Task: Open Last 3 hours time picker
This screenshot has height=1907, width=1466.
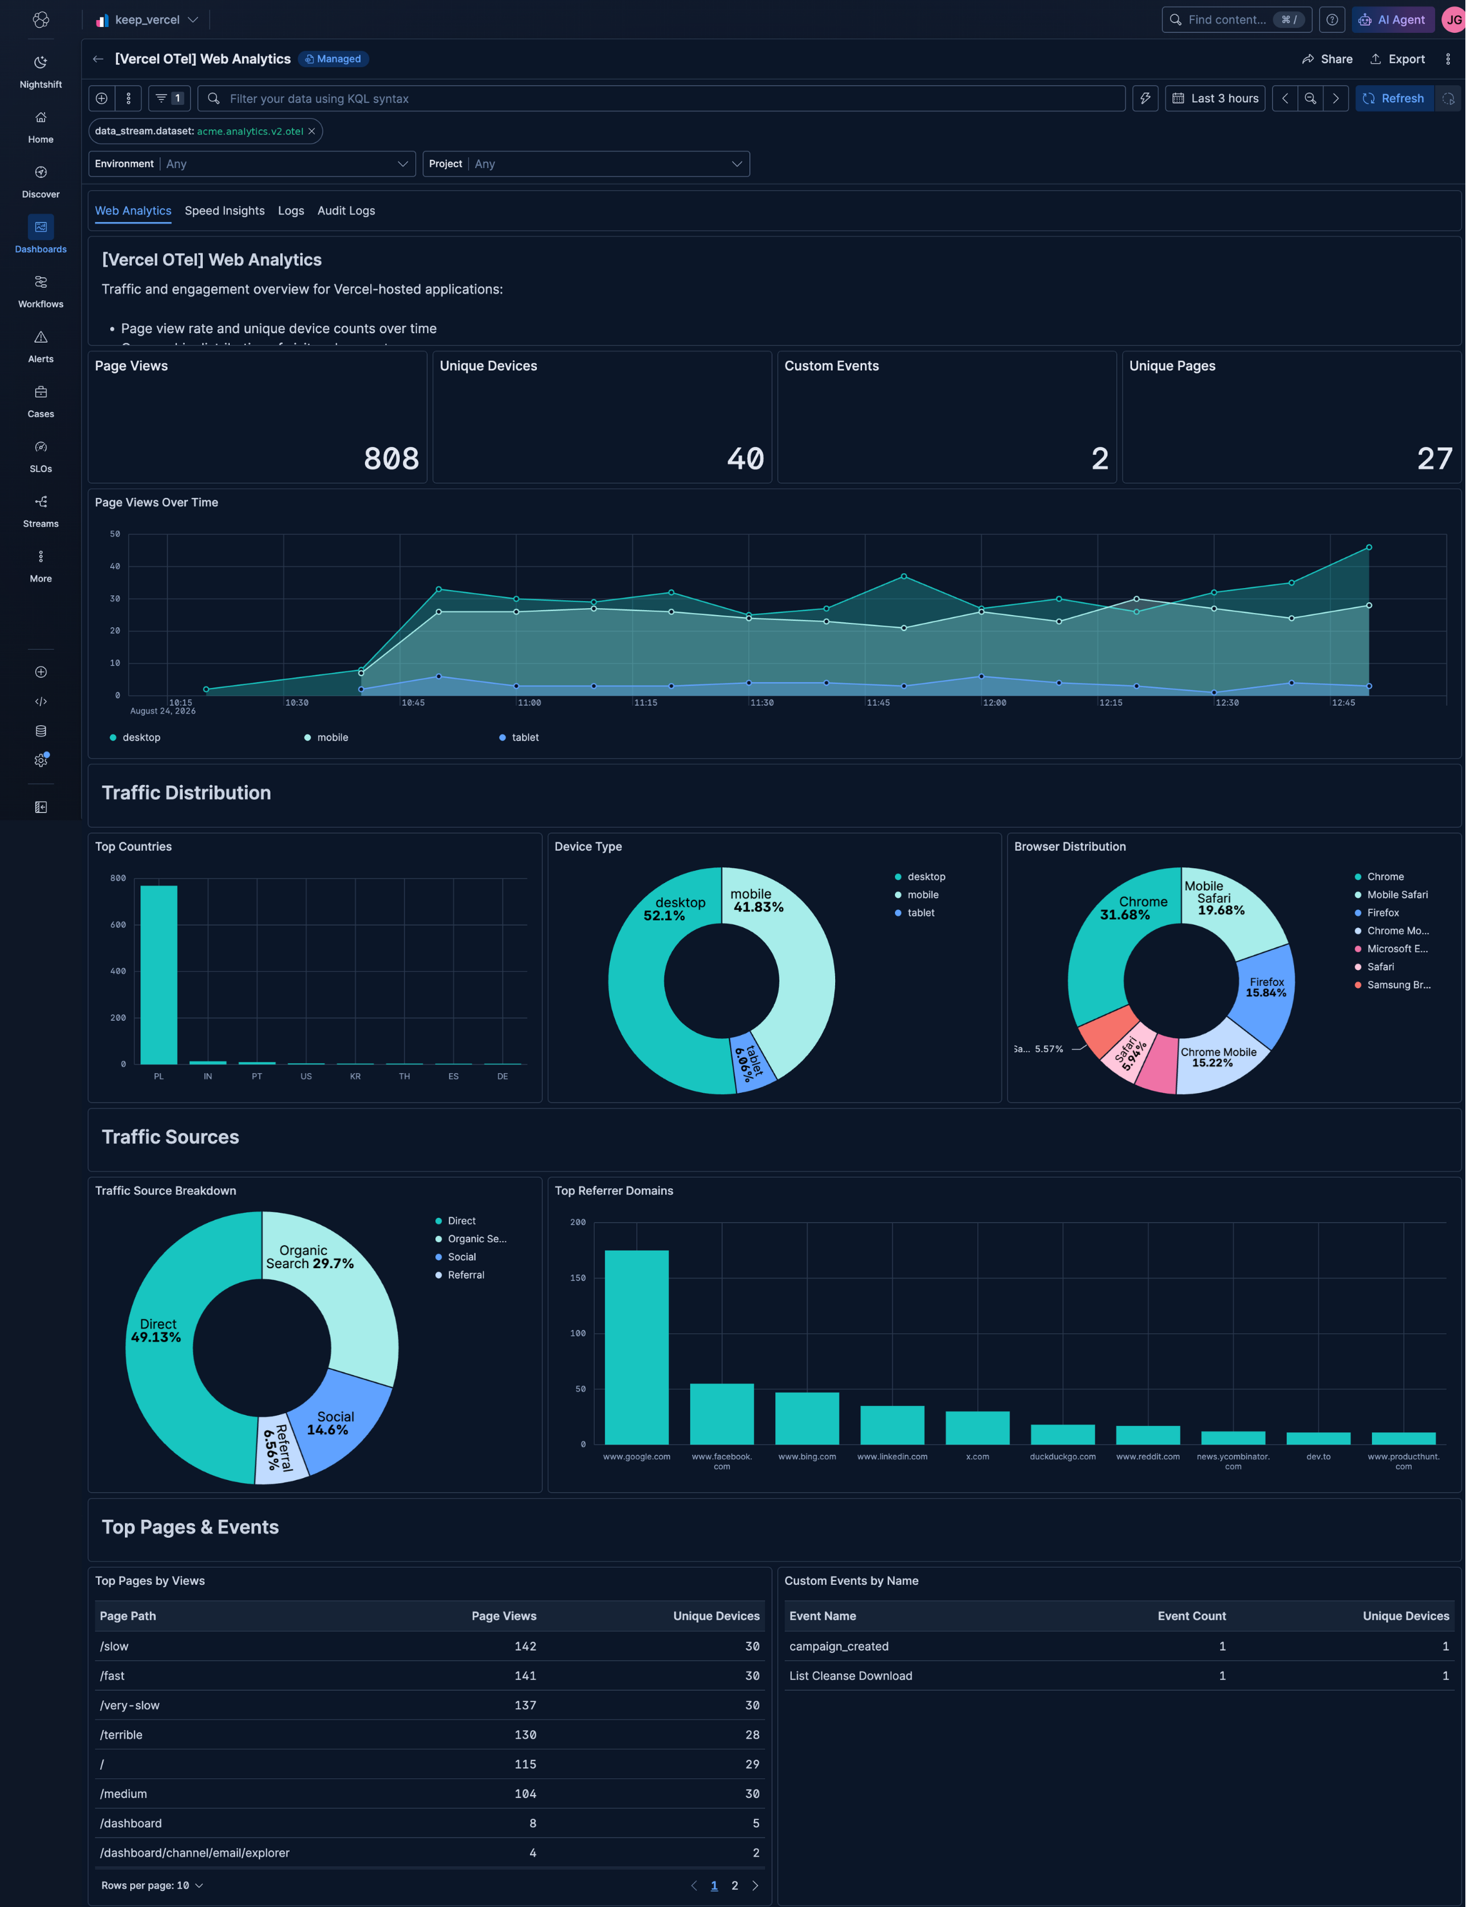Action: coord(1215,98)
